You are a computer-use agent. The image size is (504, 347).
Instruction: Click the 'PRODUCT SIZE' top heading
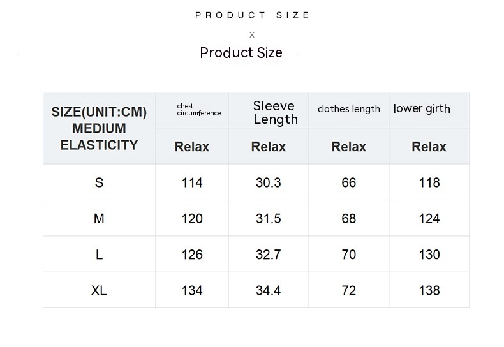coord(253,15)
